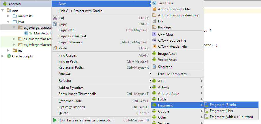This screenshot has height=124, width=261.
Task: Select MainActivity class in project tree
Action: [x=42, y=33]
